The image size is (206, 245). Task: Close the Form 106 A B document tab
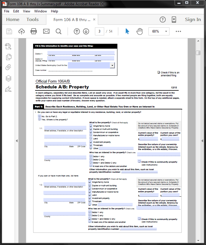pyautogui.click(x=94, y=19)
